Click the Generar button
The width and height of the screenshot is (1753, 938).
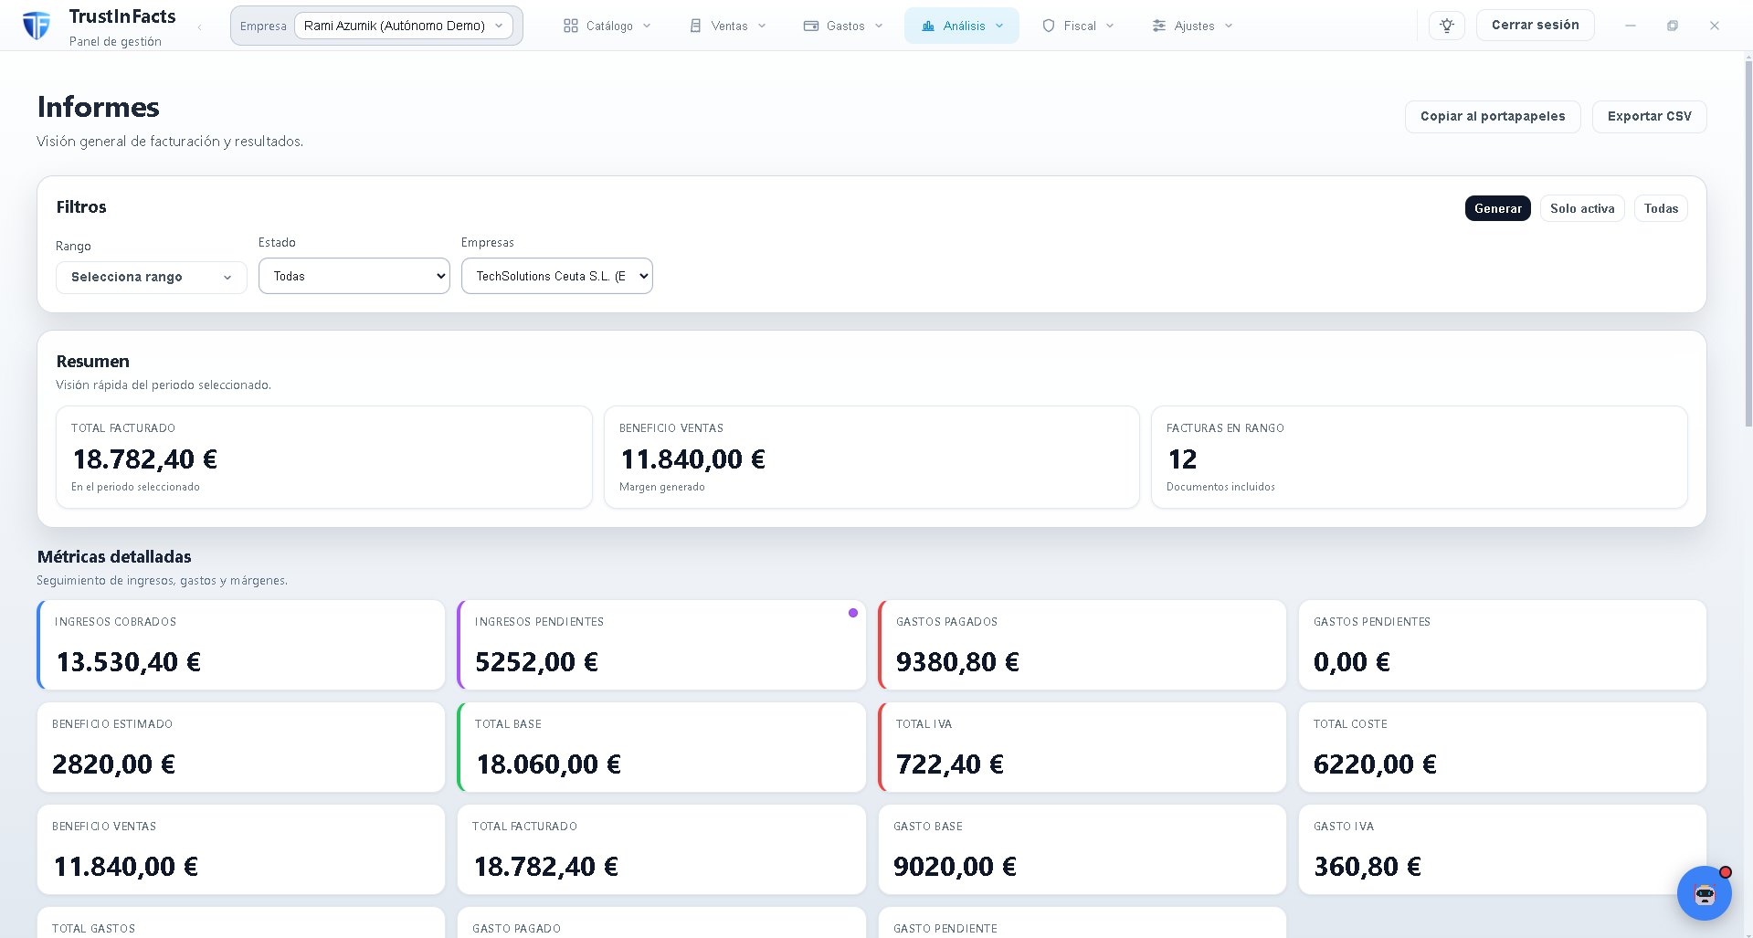(x=1498, y=208)
